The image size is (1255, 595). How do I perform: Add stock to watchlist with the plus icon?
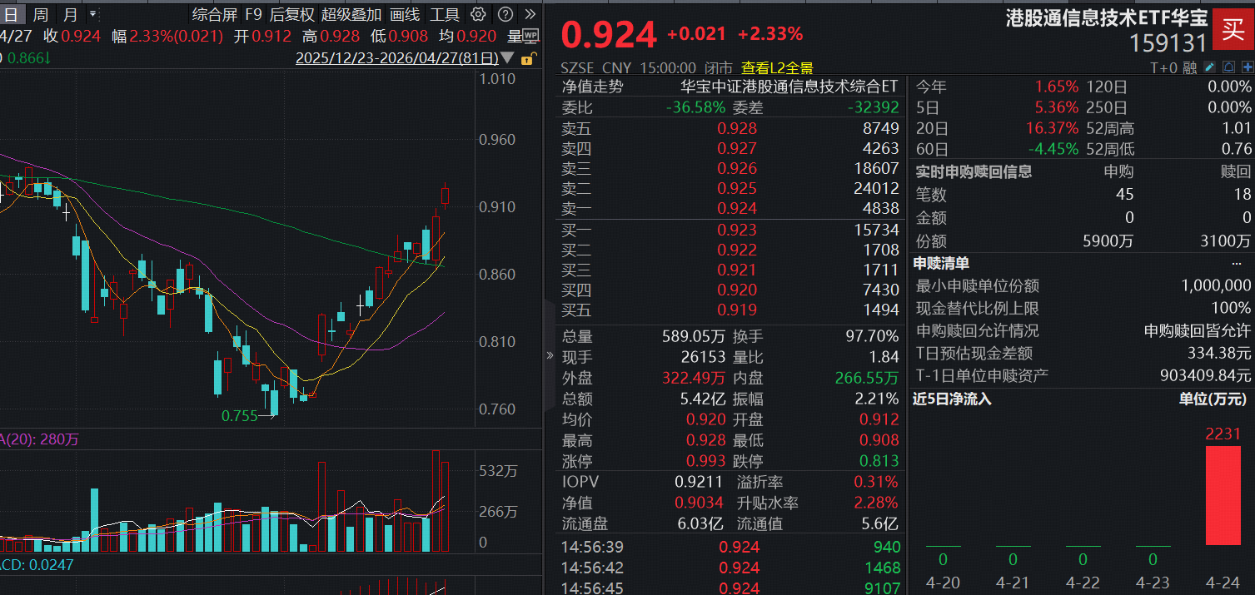pyautogui.click(x=1248, y=67)
